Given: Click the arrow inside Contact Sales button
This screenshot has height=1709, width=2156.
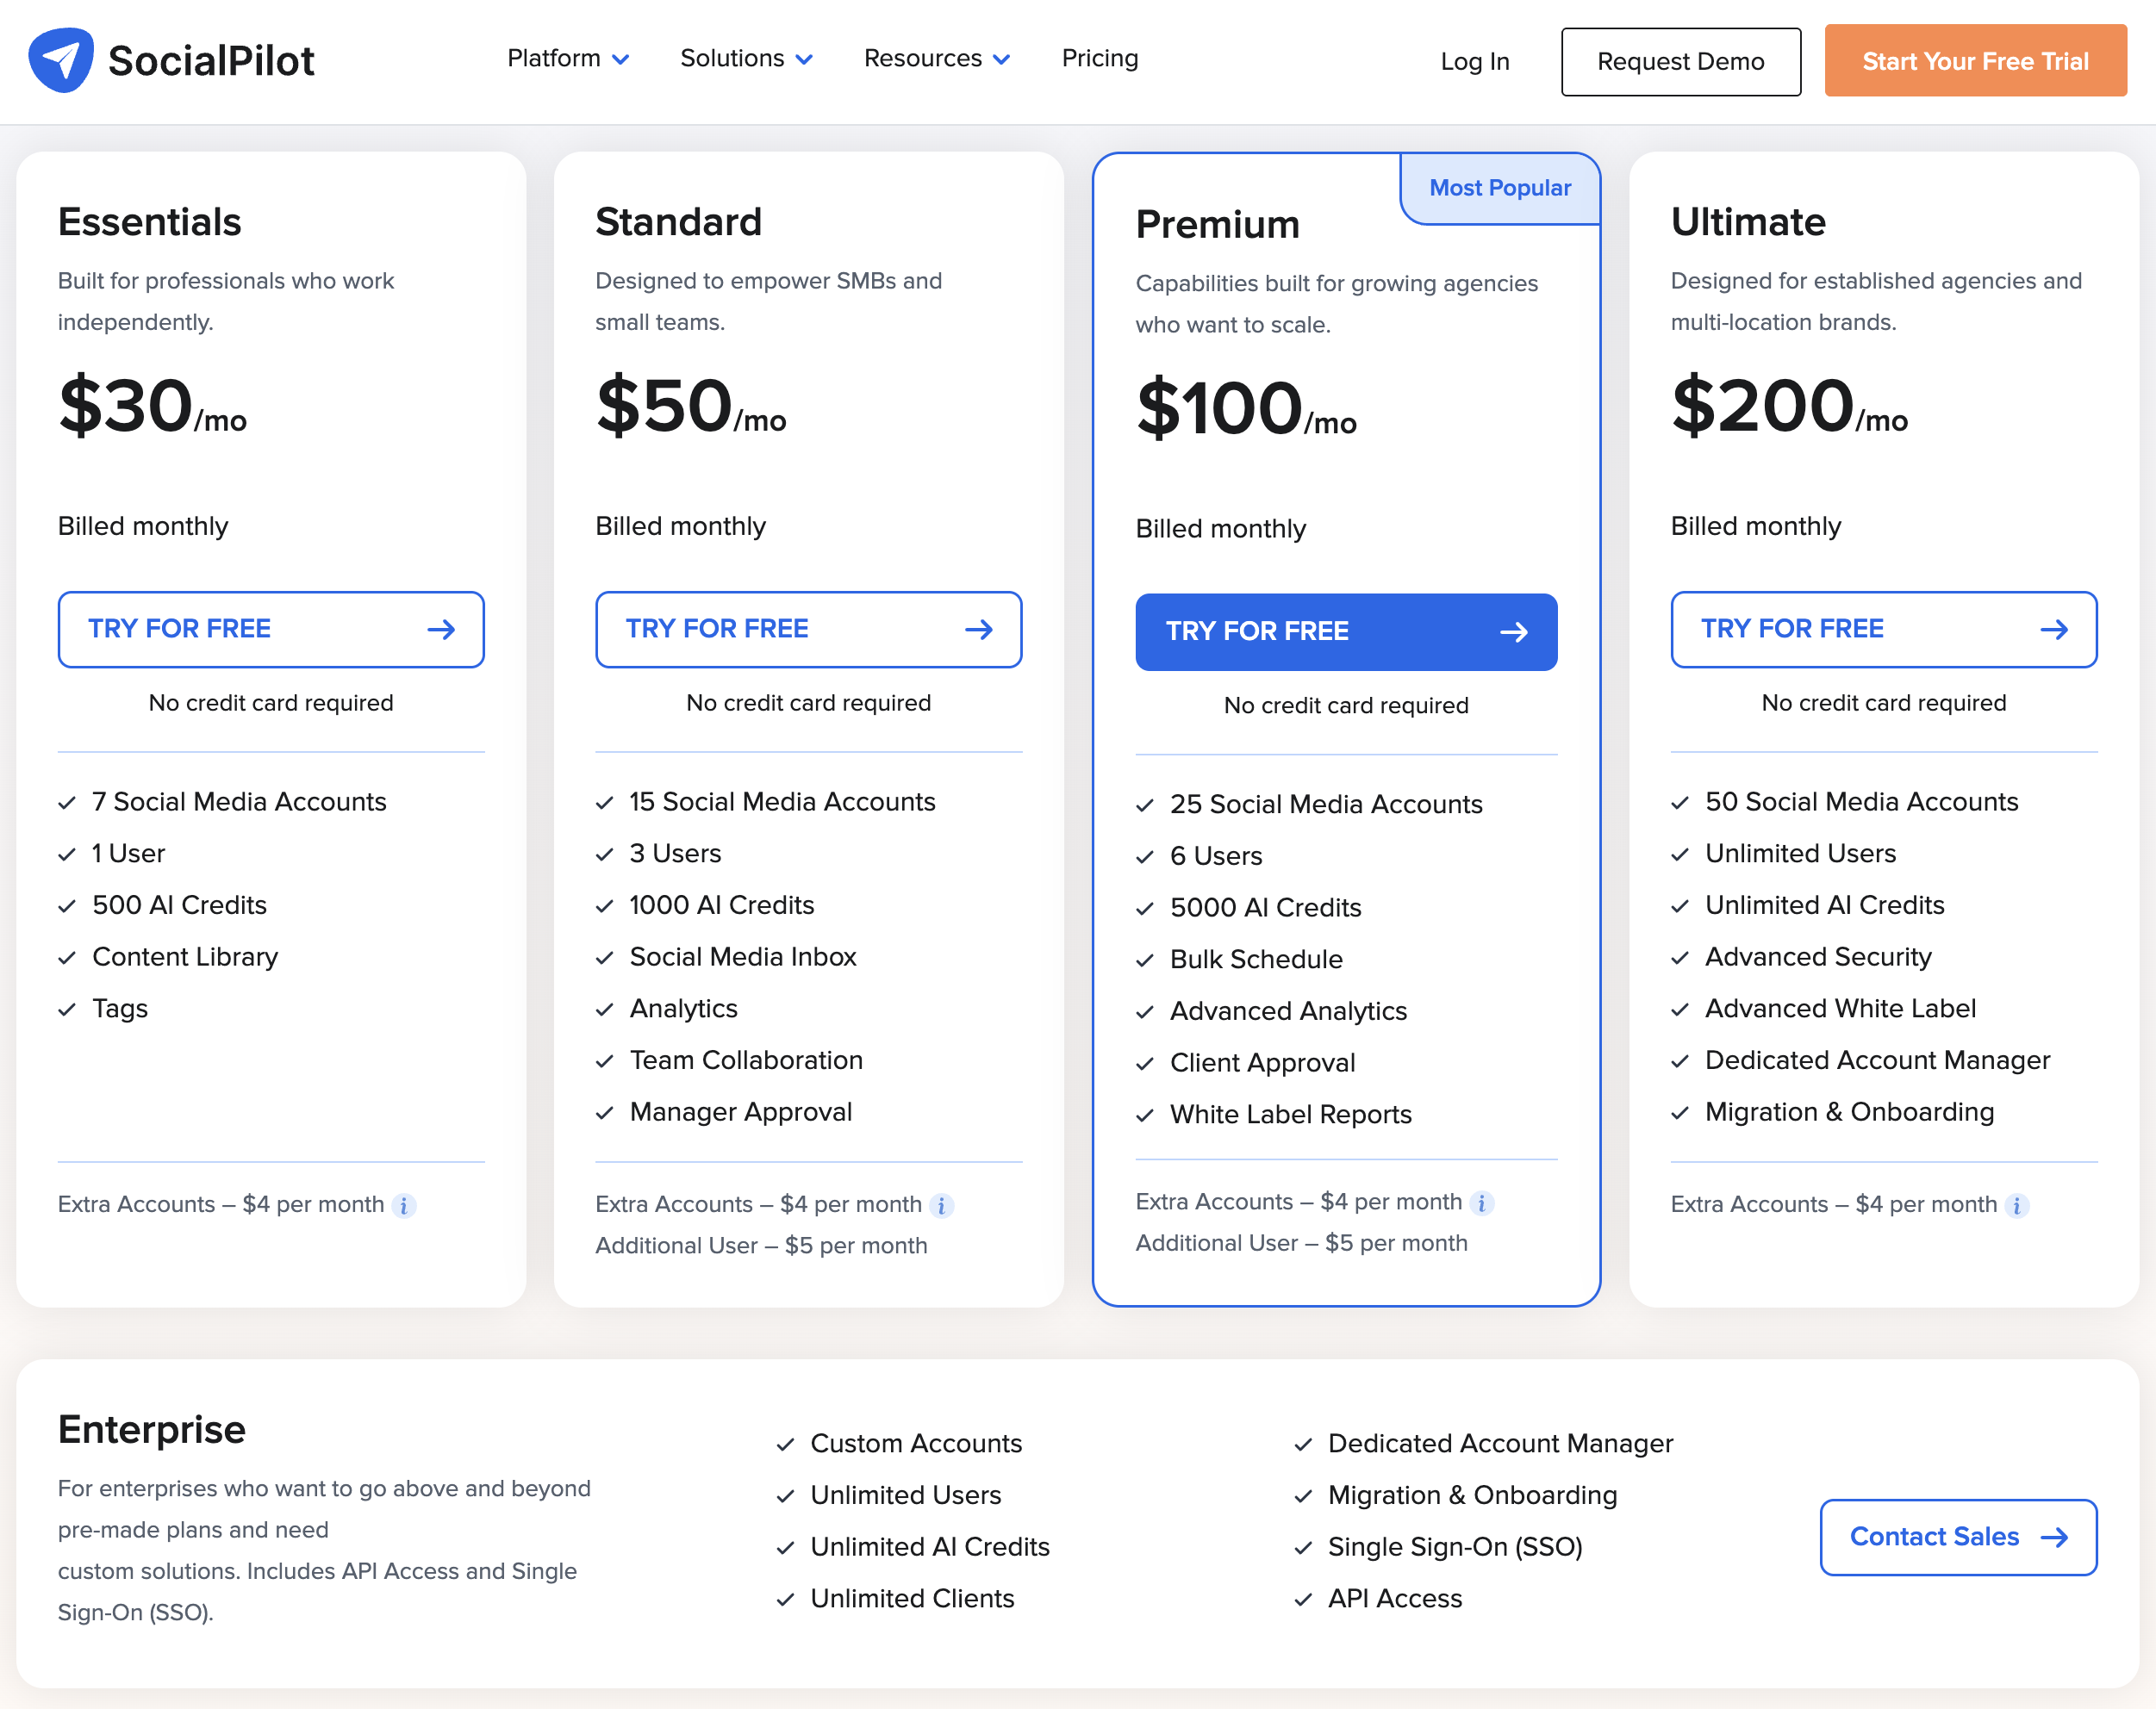Looking at the screenshot, I should [2054, 1537].
